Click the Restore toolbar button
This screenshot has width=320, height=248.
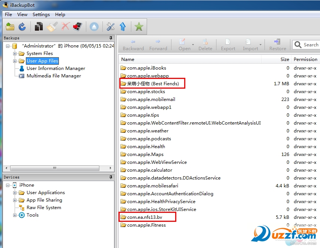[x=278, y=45]
